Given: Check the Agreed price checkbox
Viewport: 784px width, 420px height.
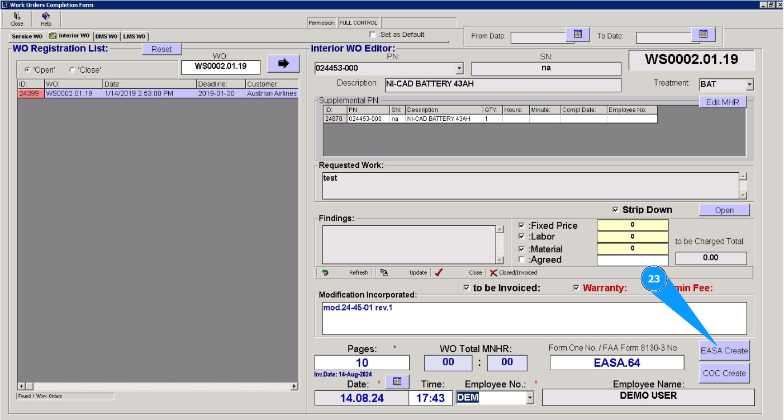Looking at the screenshot, I should (x=522, y=260).
